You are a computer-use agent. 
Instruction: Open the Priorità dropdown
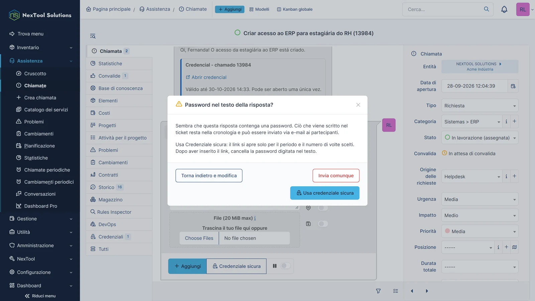(480, 231)
